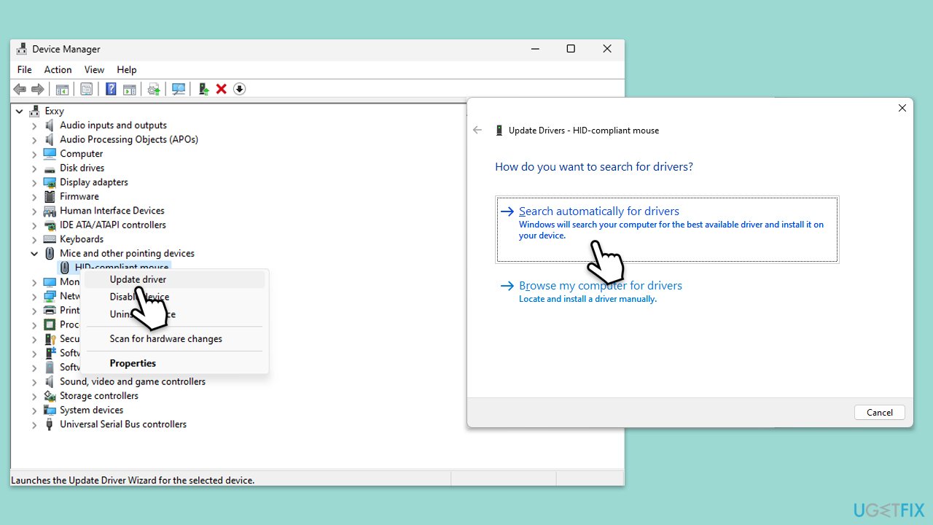Click the Keyboards icon in tree
933x525 pixels.
(50, 239)
